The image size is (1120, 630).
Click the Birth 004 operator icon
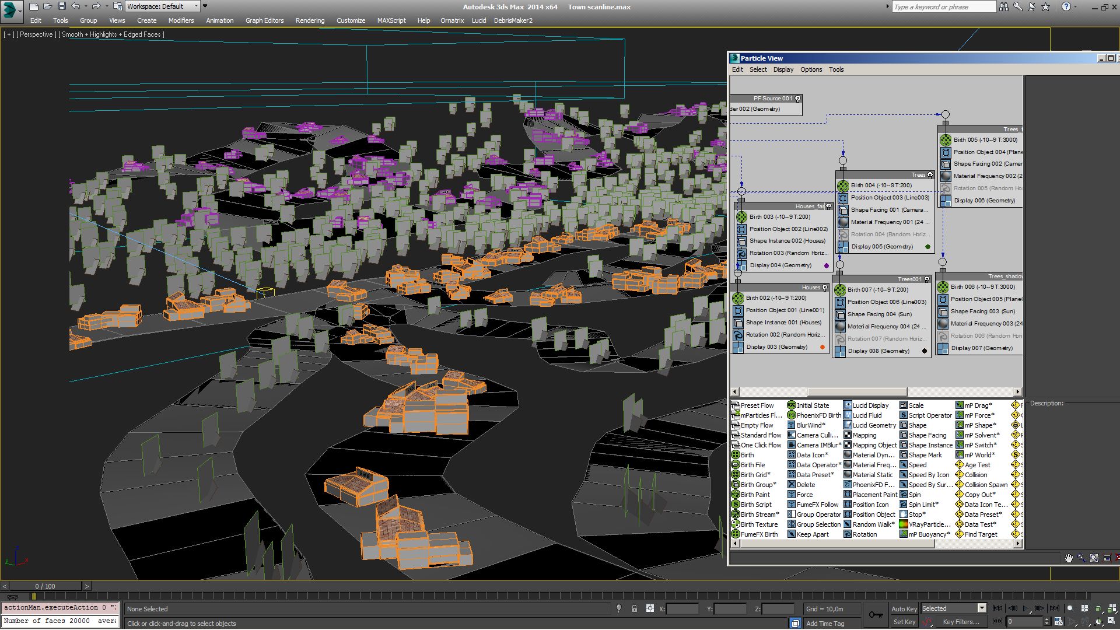[x=843, y=185]
